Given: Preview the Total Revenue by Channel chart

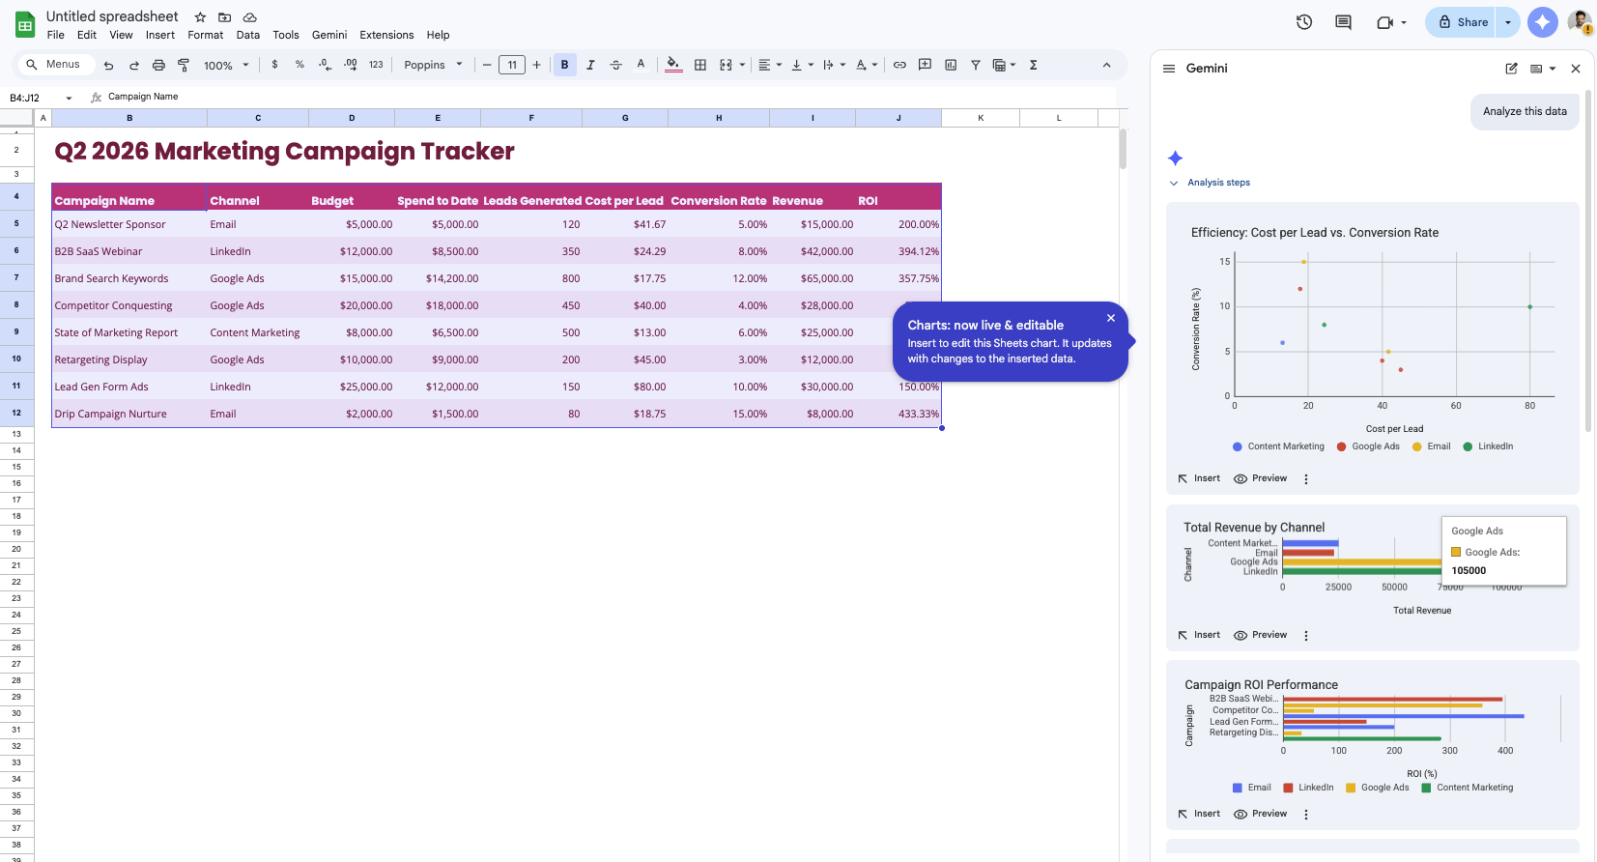Looking at the screenshot, I should click(1261, 635).
